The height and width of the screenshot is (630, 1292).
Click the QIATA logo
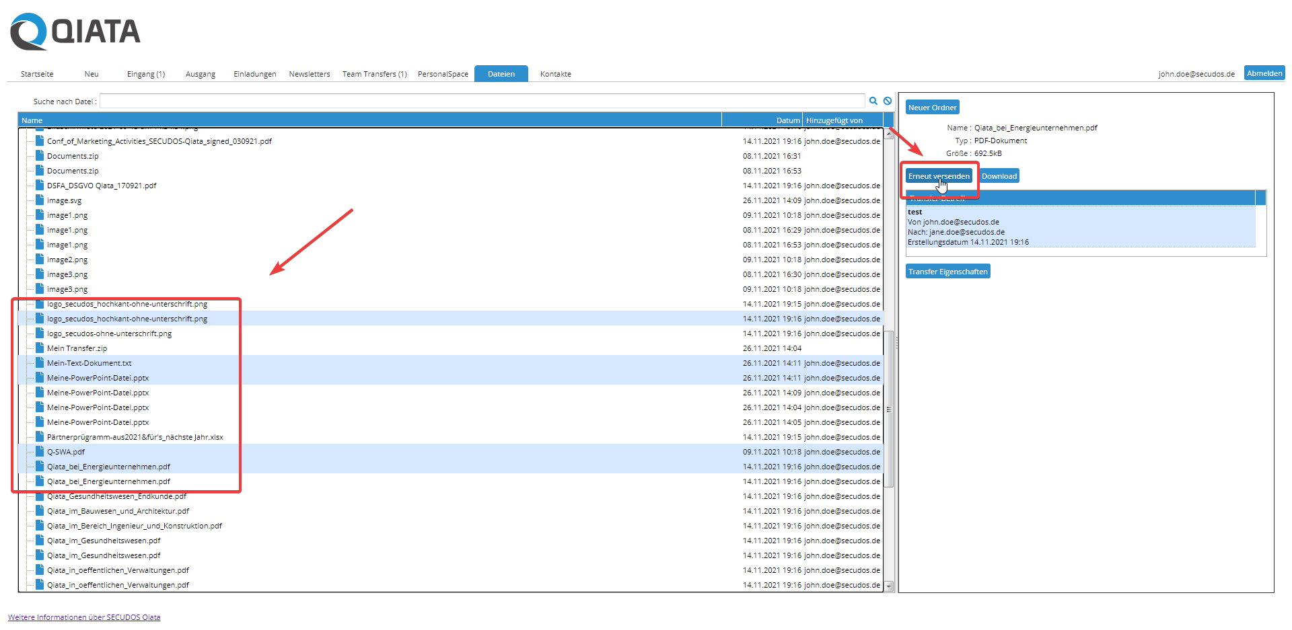point(75,32)
